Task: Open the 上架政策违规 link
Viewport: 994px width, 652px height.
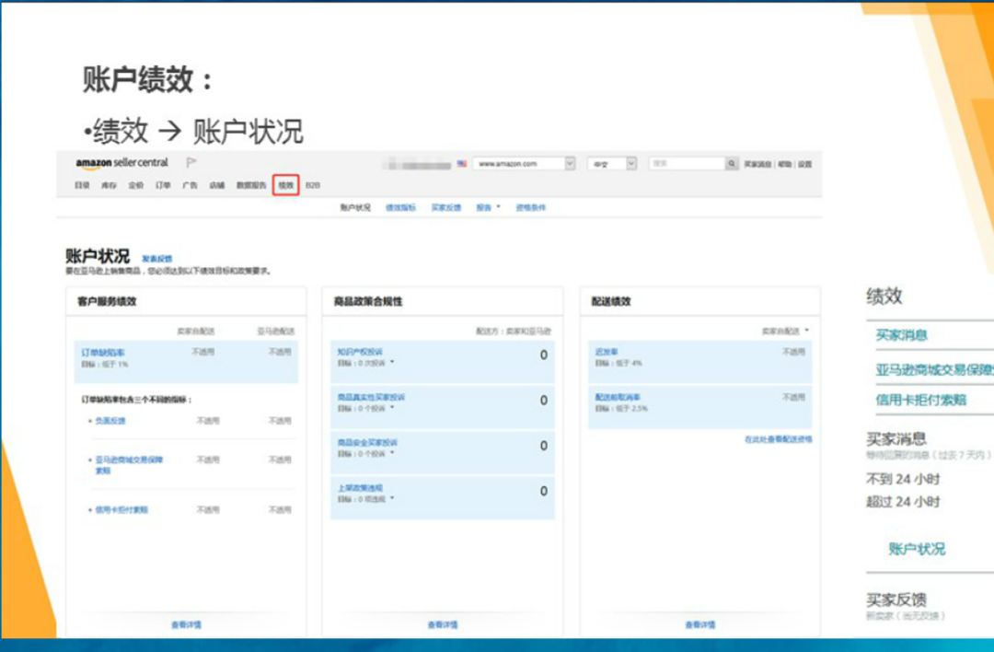Action: pyautogui.click(x=360, y=488)
